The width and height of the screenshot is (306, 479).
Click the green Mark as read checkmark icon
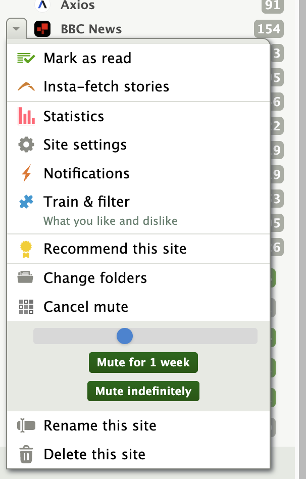coord(26,58)
